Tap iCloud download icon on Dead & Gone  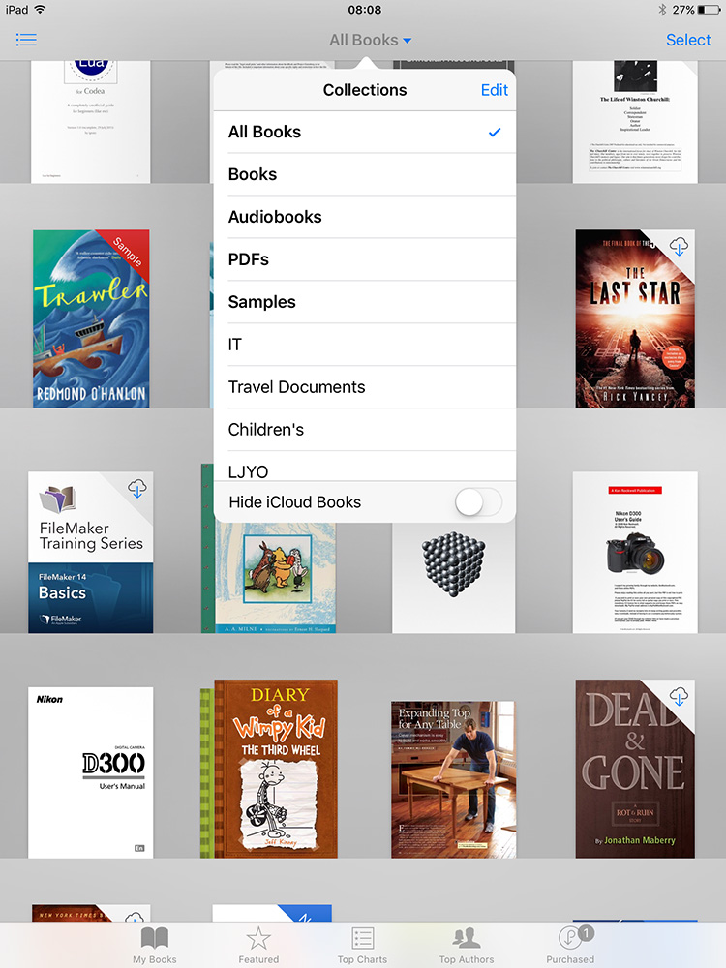tap(679, 696)
